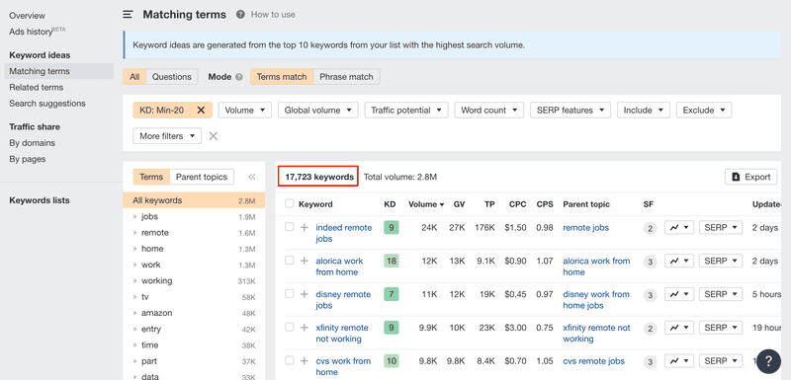
Task: Go to Related terms in sidebar
Action: coord(37,87)
